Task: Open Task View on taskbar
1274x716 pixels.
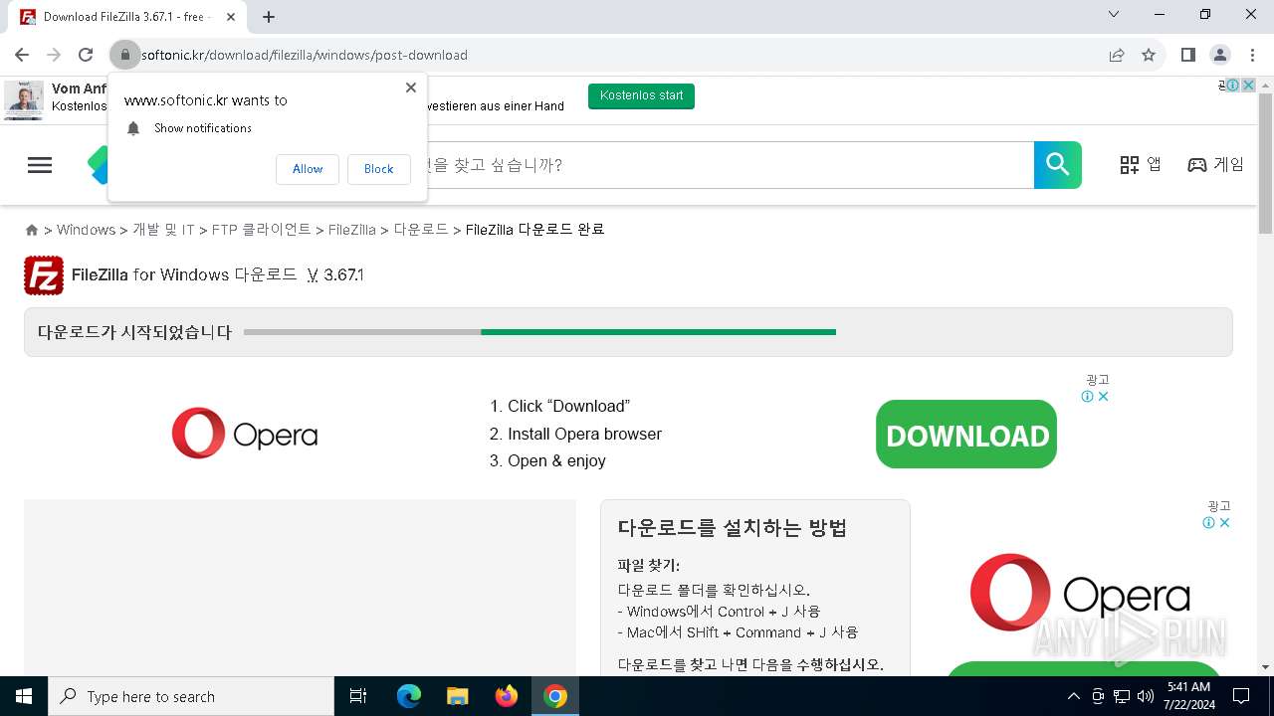Action: tap(358, 696)
